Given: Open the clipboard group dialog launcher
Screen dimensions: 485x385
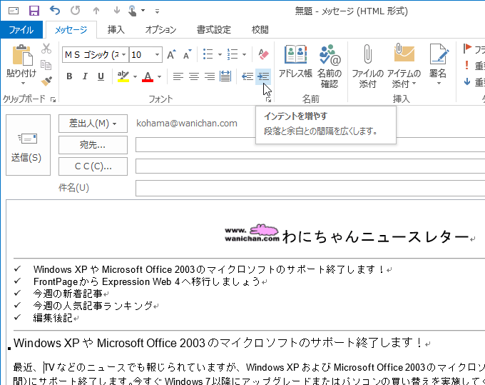Looking at the screenshot, I should pyautogui.click(x=53, y=99).
